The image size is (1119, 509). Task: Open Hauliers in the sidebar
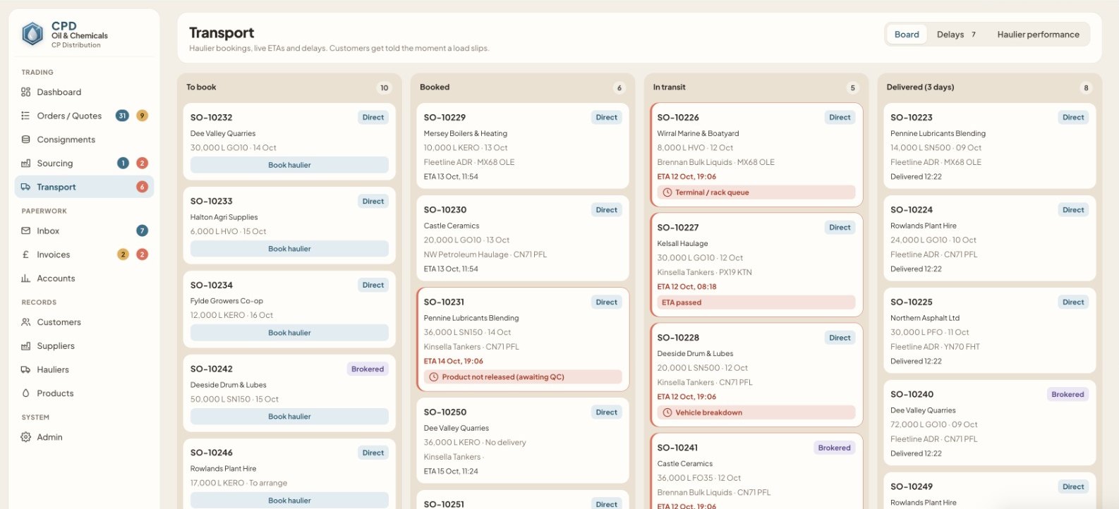point(84,369)
